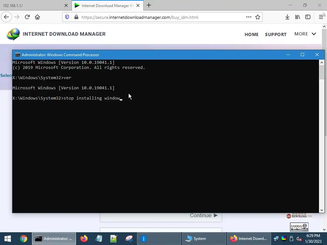Open the Command Processor system menu icon
Viewport: 327px width, 245px height.
(18, 55)
